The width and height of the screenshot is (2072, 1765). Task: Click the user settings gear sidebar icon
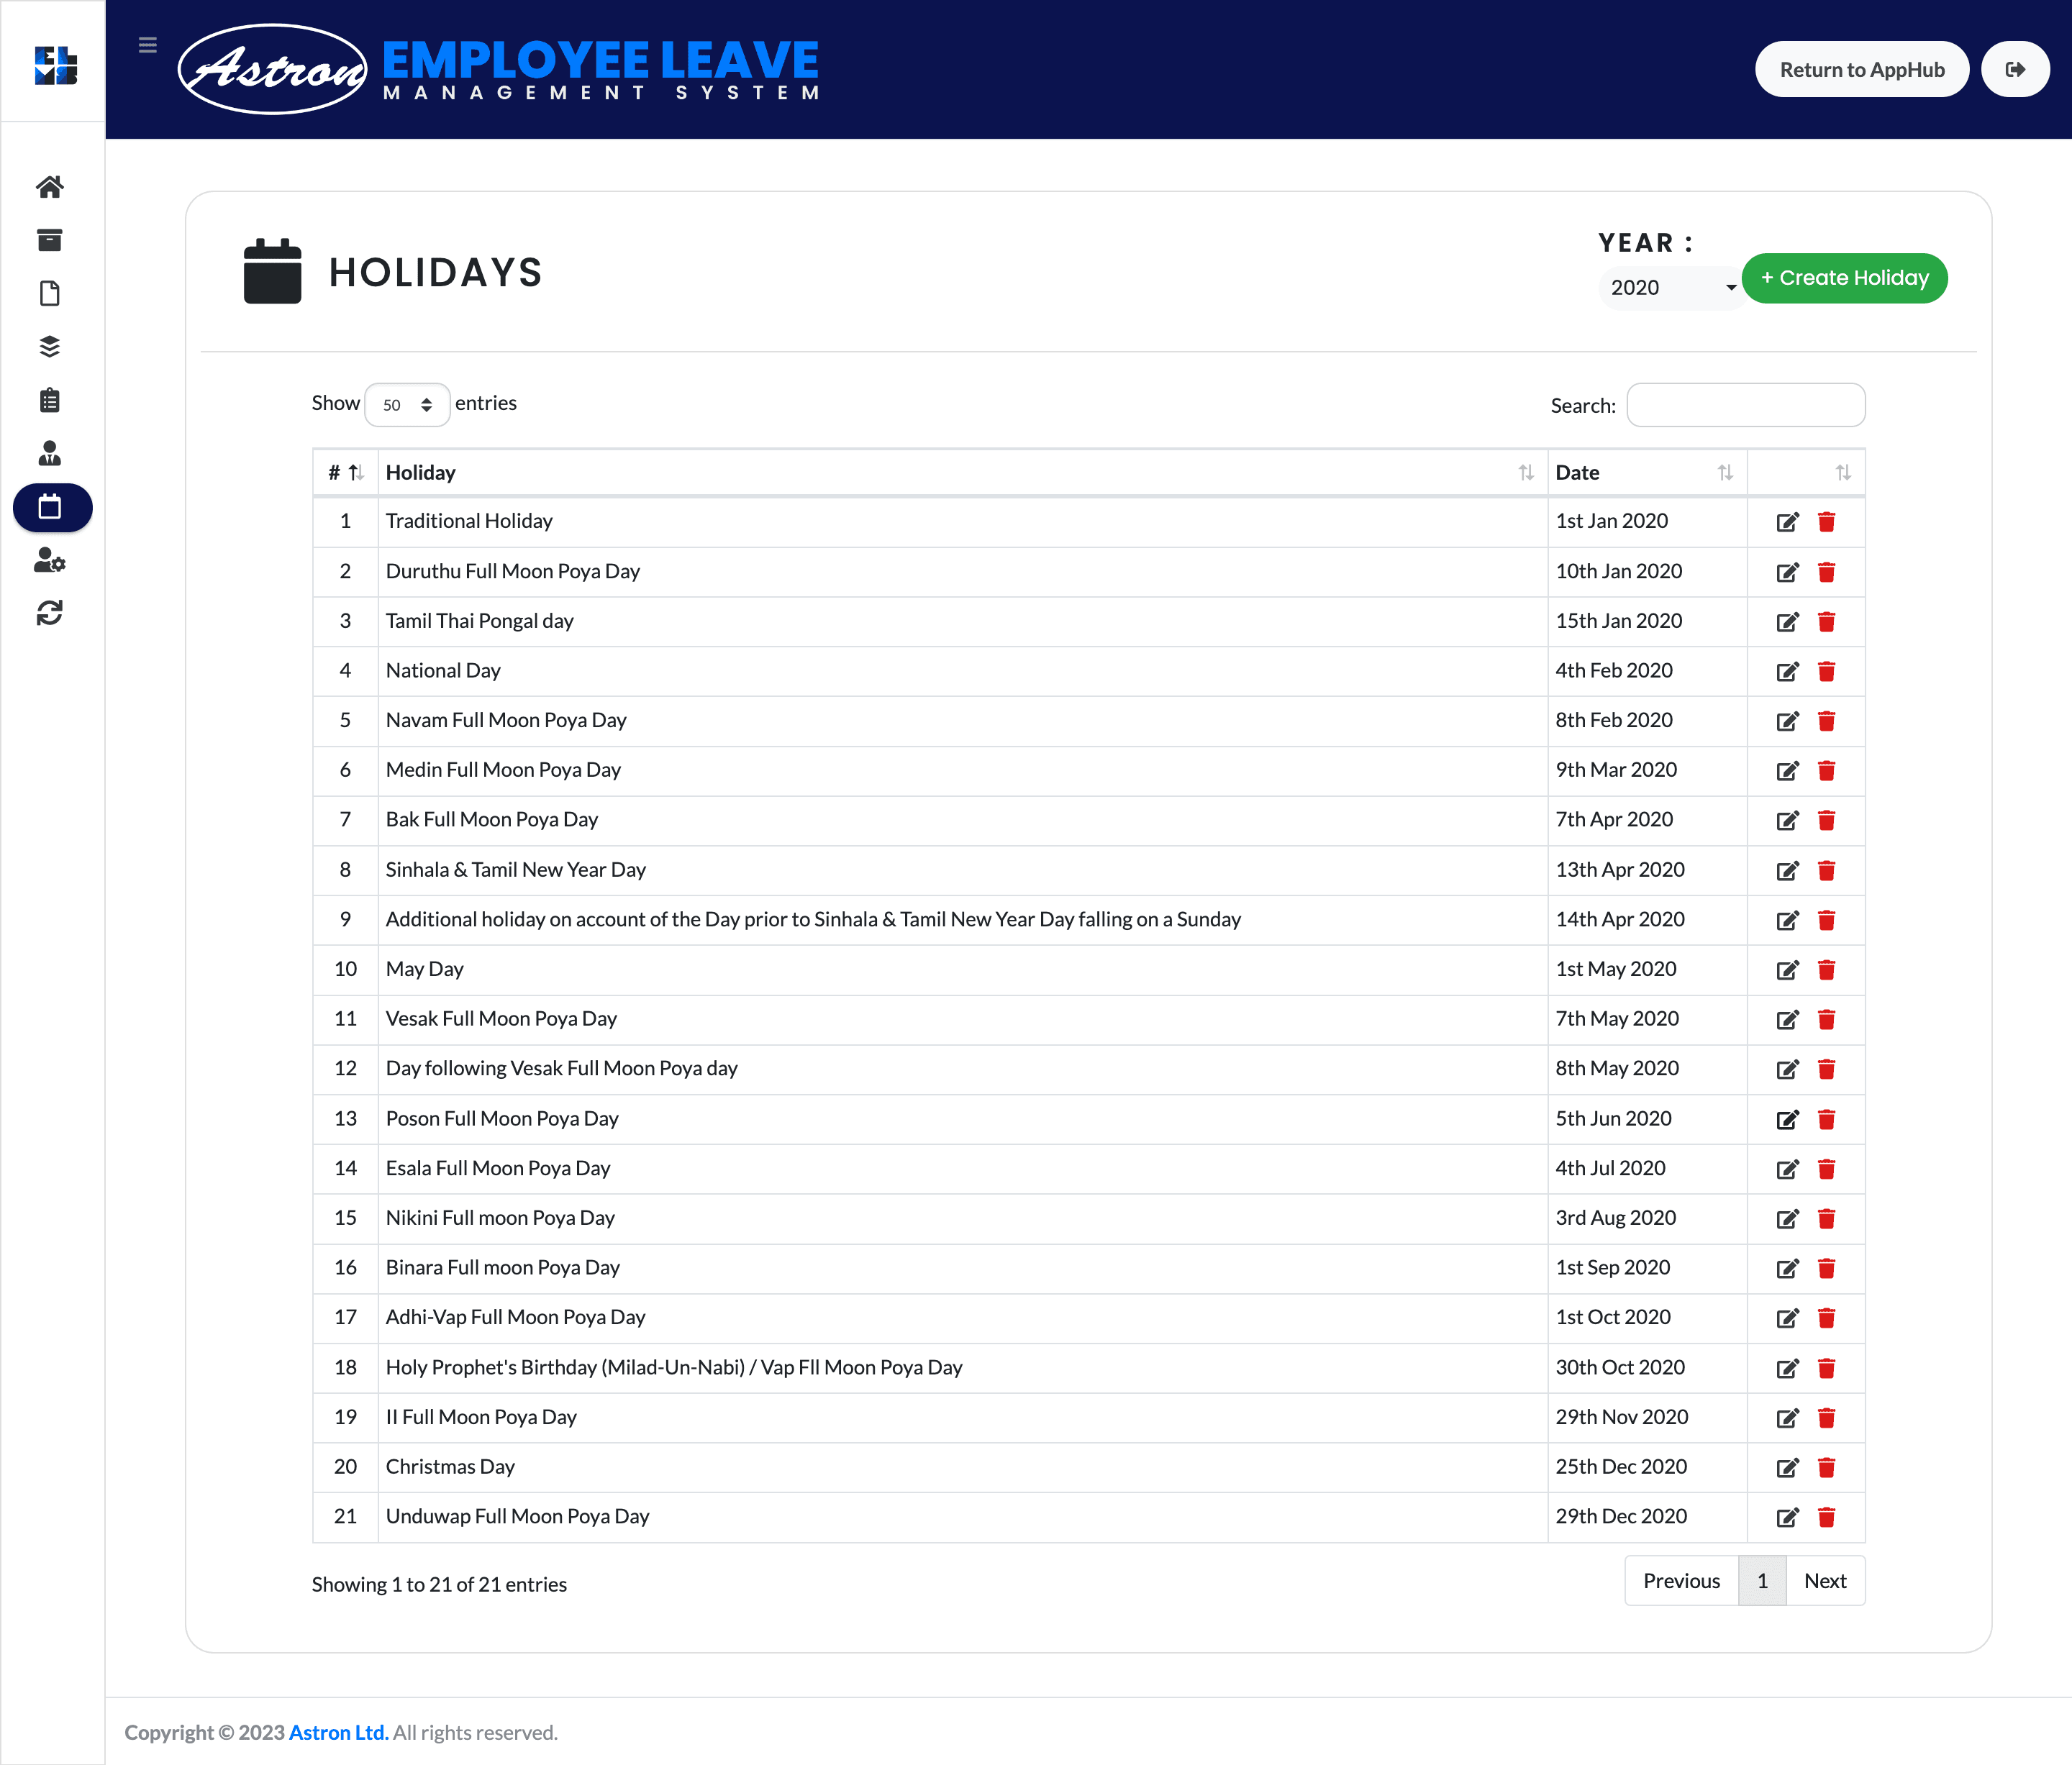(x=50, y=561)
